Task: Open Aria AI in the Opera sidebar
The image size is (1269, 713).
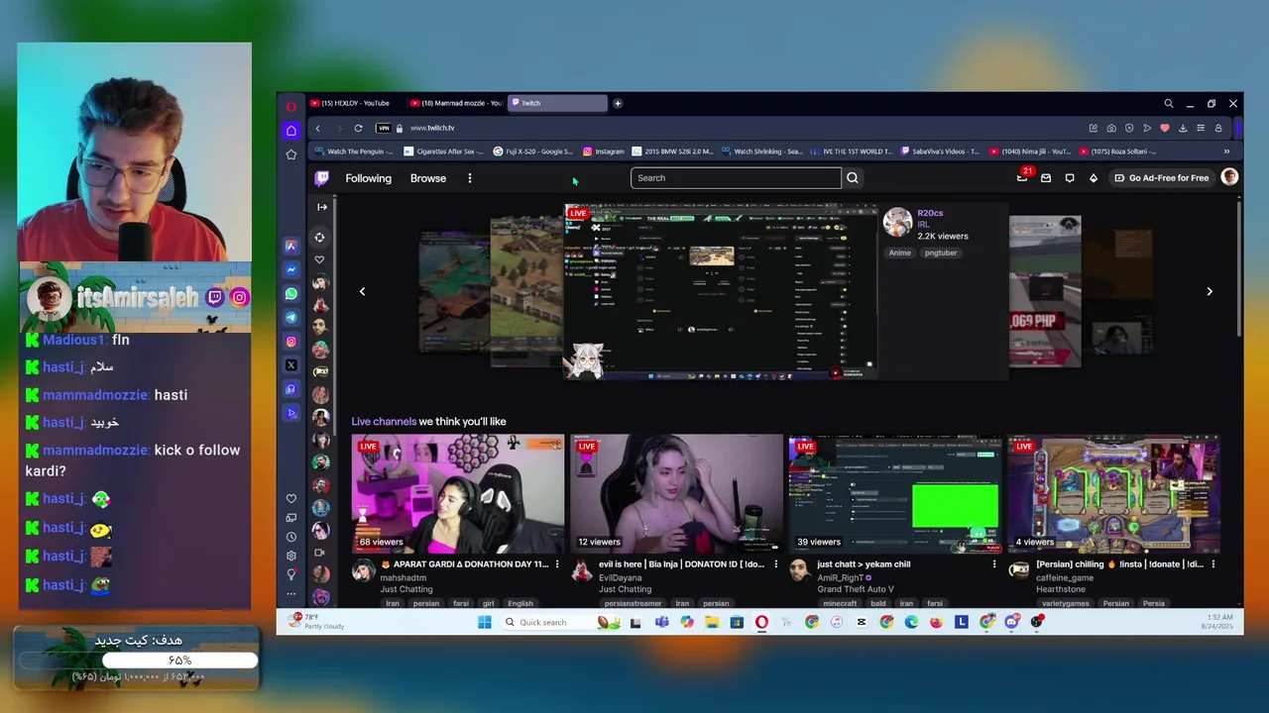Action: tap(291, 246)
